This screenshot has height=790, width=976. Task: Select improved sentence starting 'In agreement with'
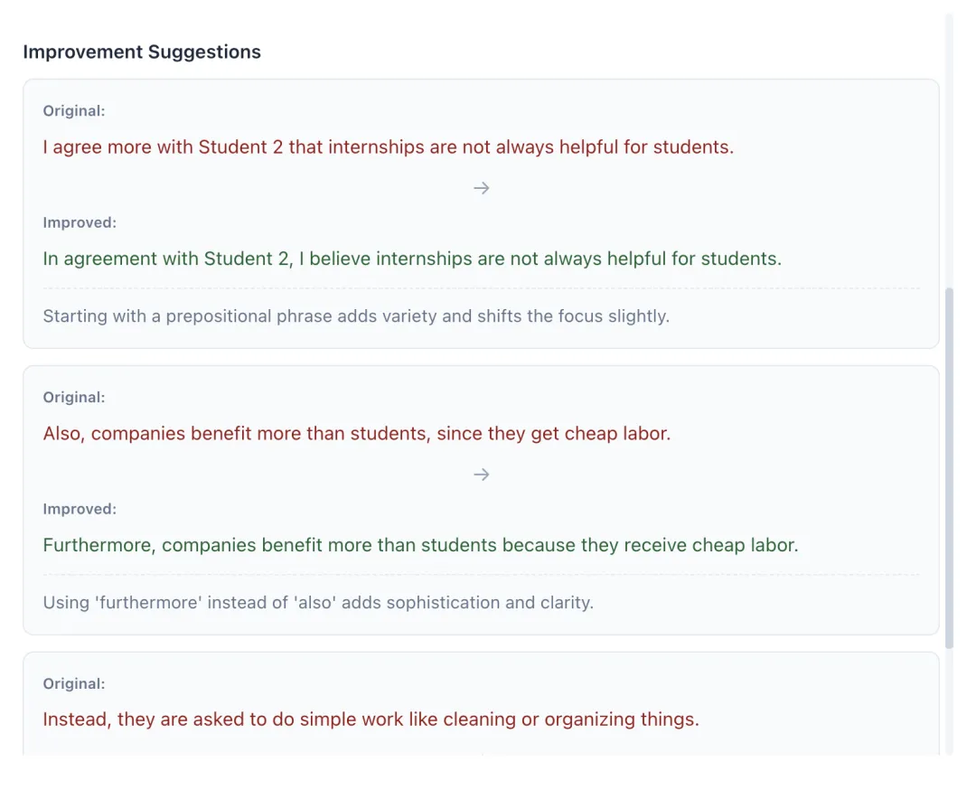(412, 259)
